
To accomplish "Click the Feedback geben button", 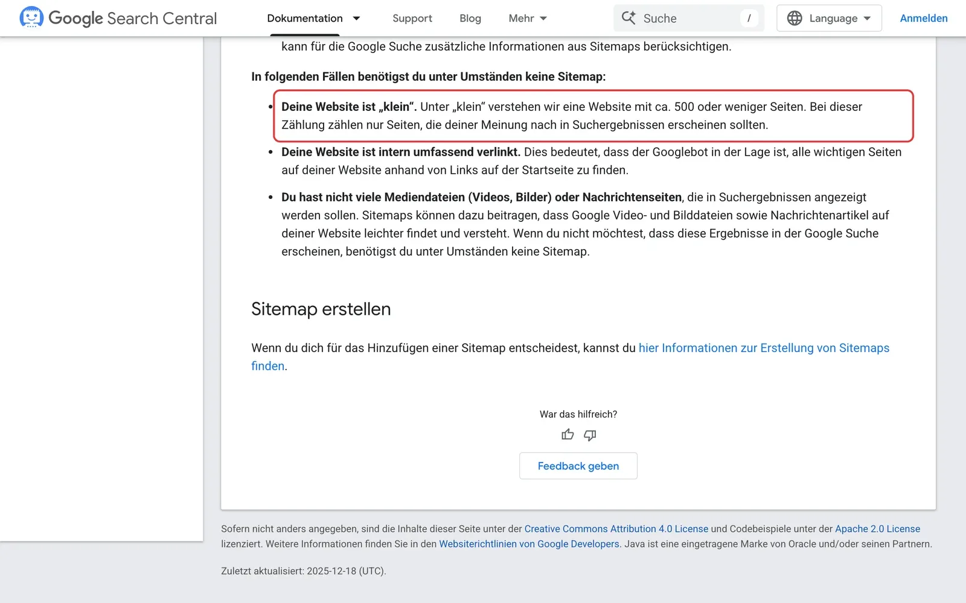I will tap(578, 466).
